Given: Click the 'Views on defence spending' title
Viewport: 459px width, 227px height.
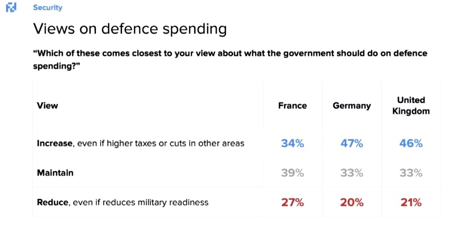Looking at the screenshot, I should [130, 29].
